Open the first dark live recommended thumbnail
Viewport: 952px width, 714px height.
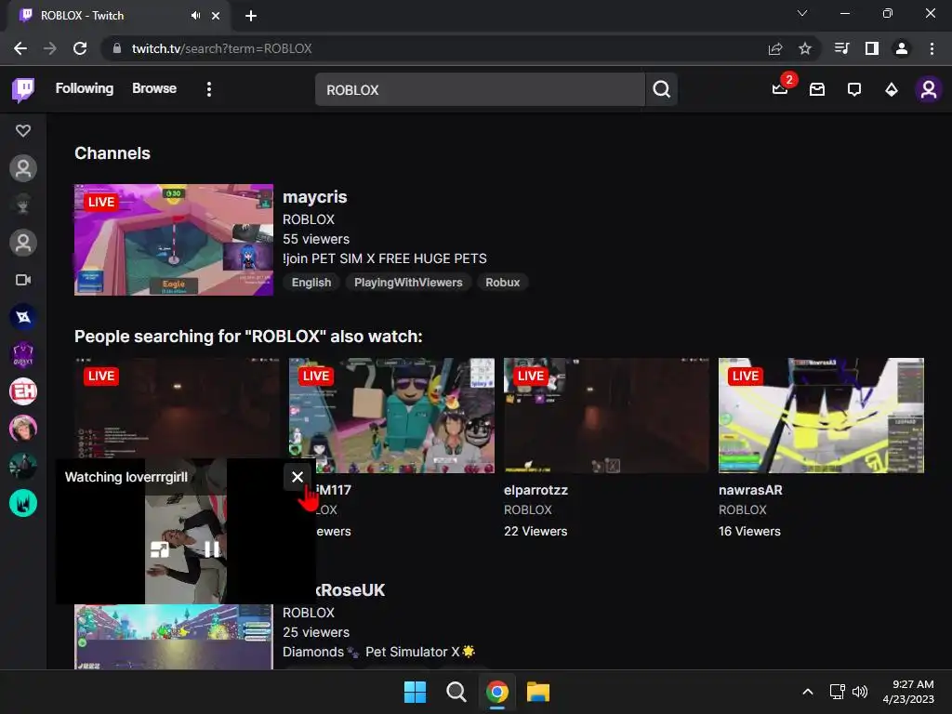(x=177, y=408)
